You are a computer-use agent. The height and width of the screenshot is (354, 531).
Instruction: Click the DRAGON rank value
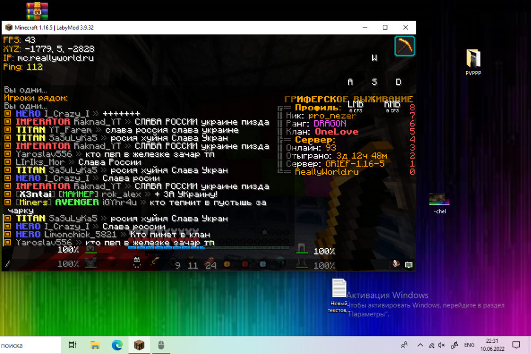[x=330, y=124]
